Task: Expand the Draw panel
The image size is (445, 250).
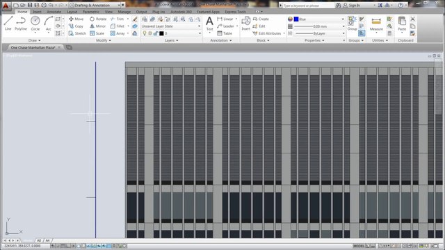Action: click(x=34, y=40)
